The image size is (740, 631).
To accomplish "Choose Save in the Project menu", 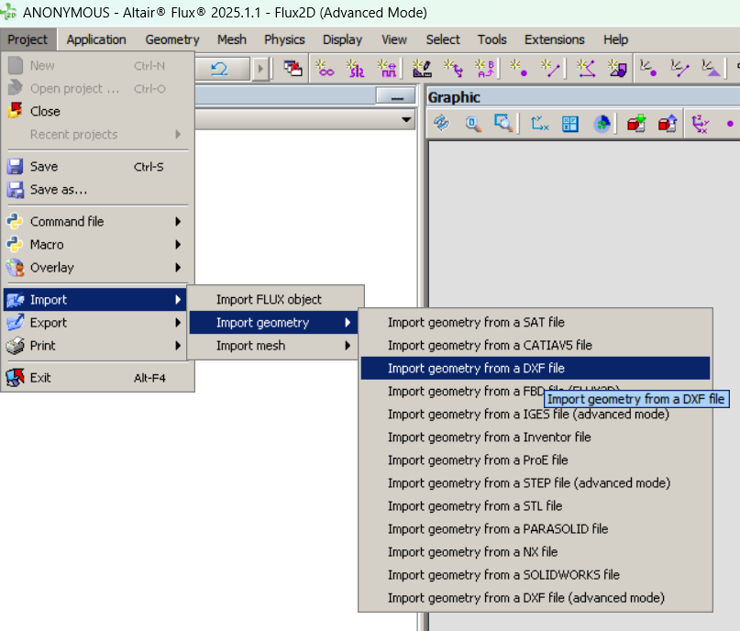I will click(97, 167).
